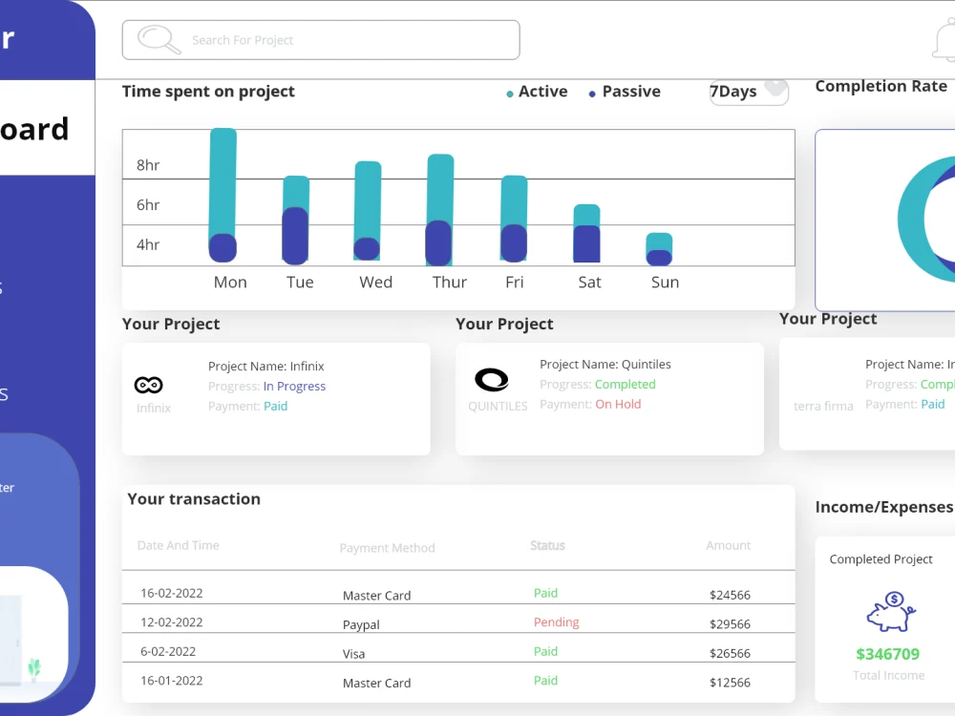Select the Fri bar in chart

pyautogui.click(x=514, y=219)
